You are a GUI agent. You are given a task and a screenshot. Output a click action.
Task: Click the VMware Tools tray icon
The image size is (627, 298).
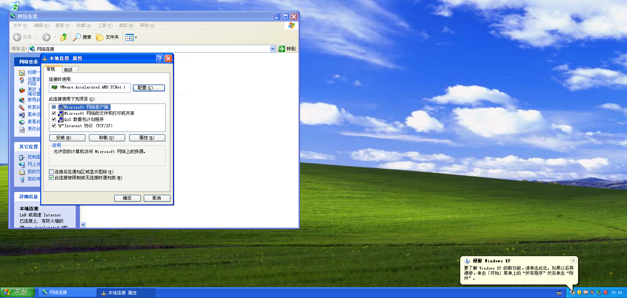pyautogui.click(x=586, y=292)
